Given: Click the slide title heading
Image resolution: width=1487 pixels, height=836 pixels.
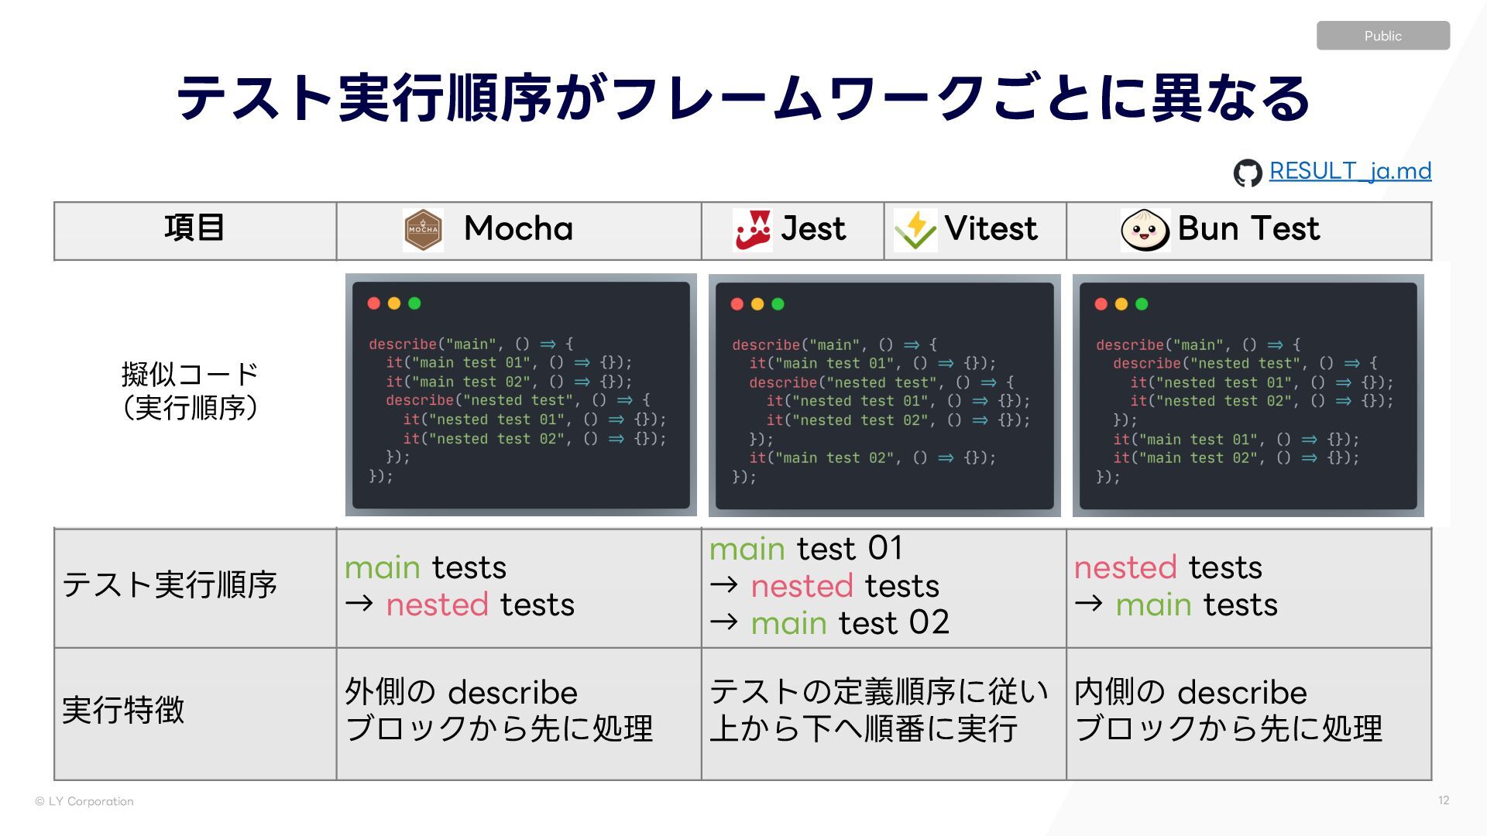Looking at the screenshot, I should 743,98.
